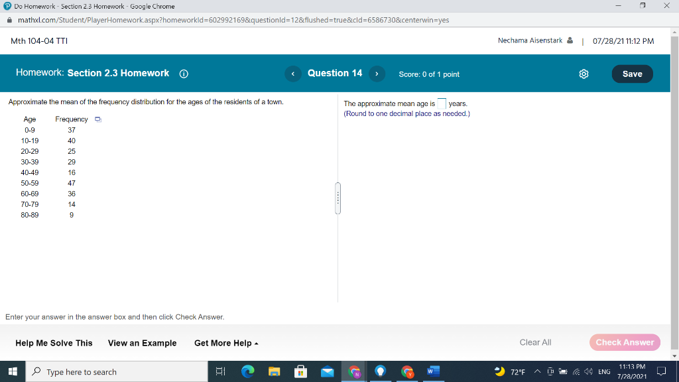Image resolution: width=679 pixels, height=382 pixels.
Task: Click the user profile icon near Nechama Aisenstark
Action: (571, 40)
